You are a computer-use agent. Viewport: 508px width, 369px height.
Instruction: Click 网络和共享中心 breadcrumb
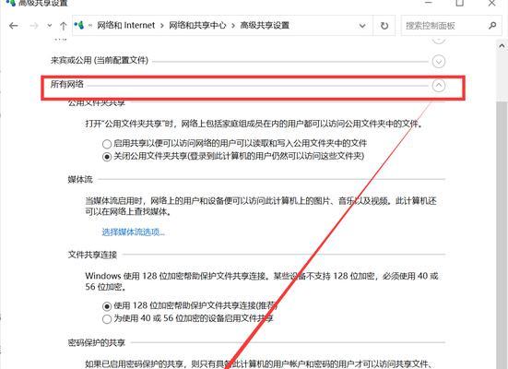tap(197, 25)
